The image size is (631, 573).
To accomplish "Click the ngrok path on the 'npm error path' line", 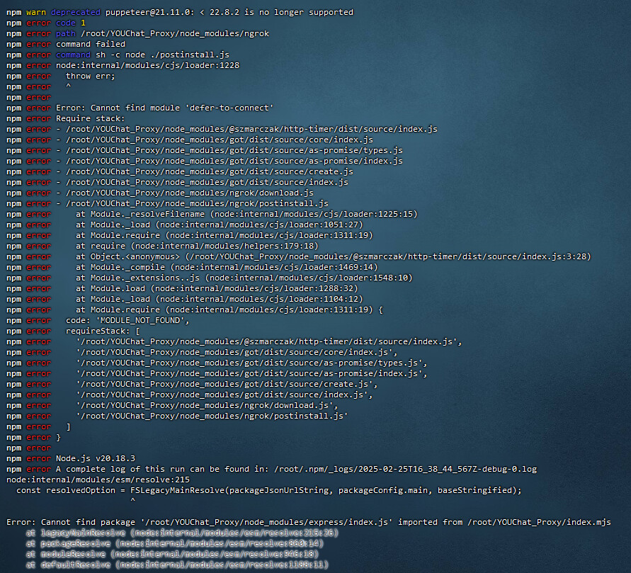I will pyautogui.click(x=173, y=33).
